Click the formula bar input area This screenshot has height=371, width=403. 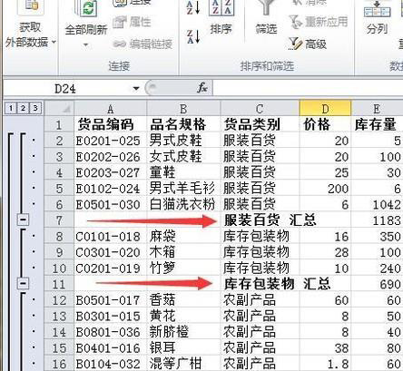point(308,88)
